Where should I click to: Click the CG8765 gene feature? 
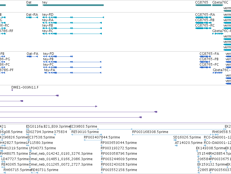(x=203, y=5)
